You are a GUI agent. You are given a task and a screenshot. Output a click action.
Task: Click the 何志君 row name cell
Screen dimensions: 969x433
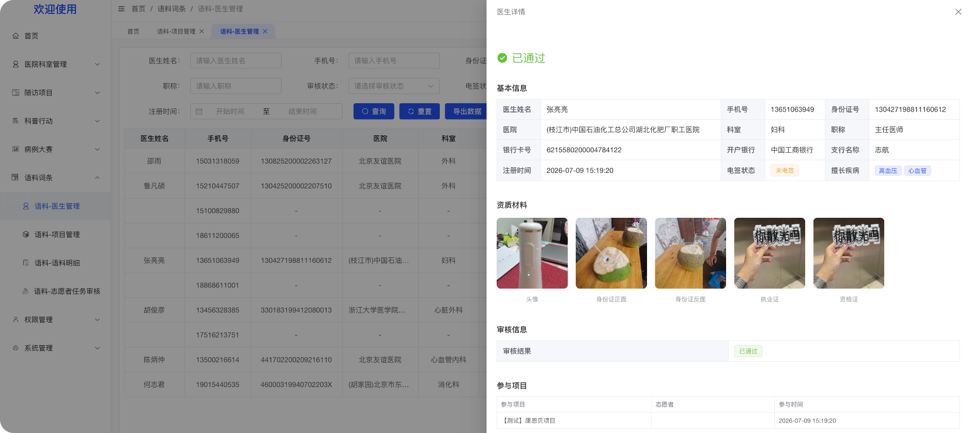[x=155, y=384]
